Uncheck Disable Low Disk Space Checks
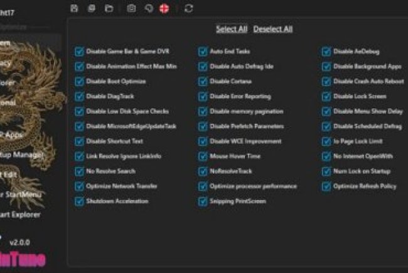Screen dimensions: 408x273 [79, 111]
